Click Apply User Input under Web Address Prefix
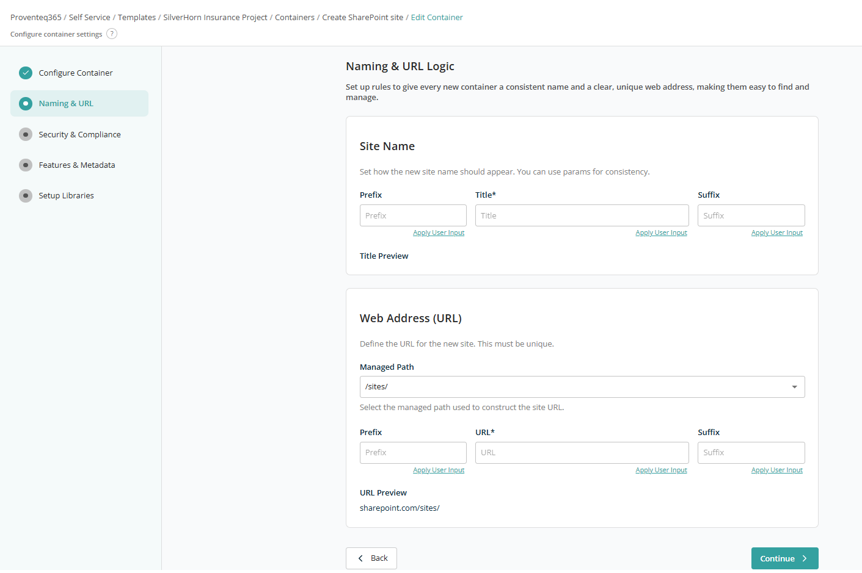 point(439,470)
